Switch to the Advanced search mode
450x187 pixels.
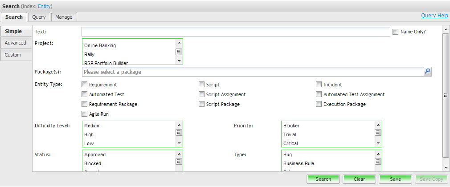16,43
